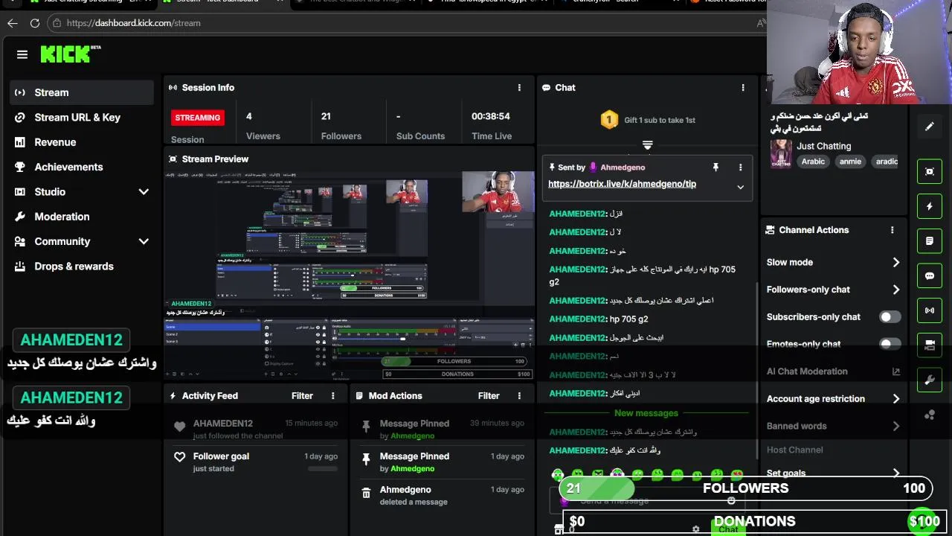Screen dimensions: 952x536
Task: Open the botrix.live tip link
Action: (622, 184)
